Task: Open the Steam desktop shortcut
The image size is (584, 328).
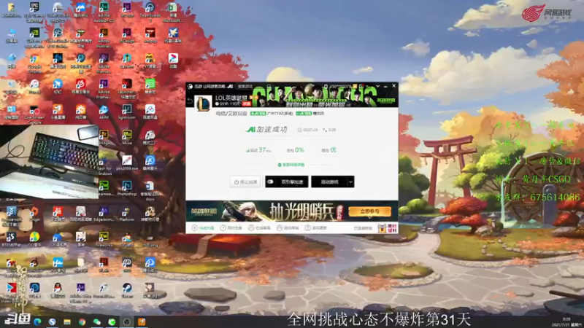Action: pos(126,291)
